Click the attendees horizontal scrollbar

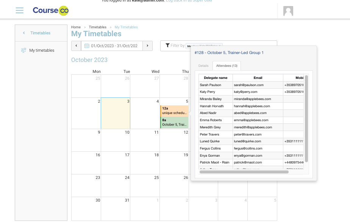tap(244, 172)
